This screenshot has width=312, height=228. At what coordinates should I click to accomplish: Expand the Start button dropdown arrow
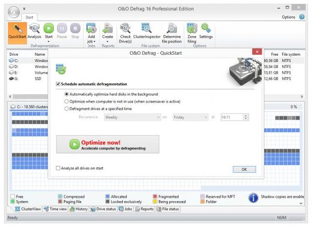[48, 42]
